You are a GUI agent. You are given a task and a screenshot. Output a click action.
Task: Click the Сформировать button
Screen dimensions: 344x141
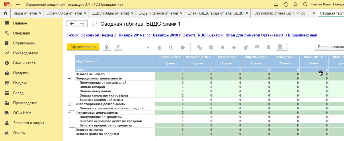(x=83, y=47)
